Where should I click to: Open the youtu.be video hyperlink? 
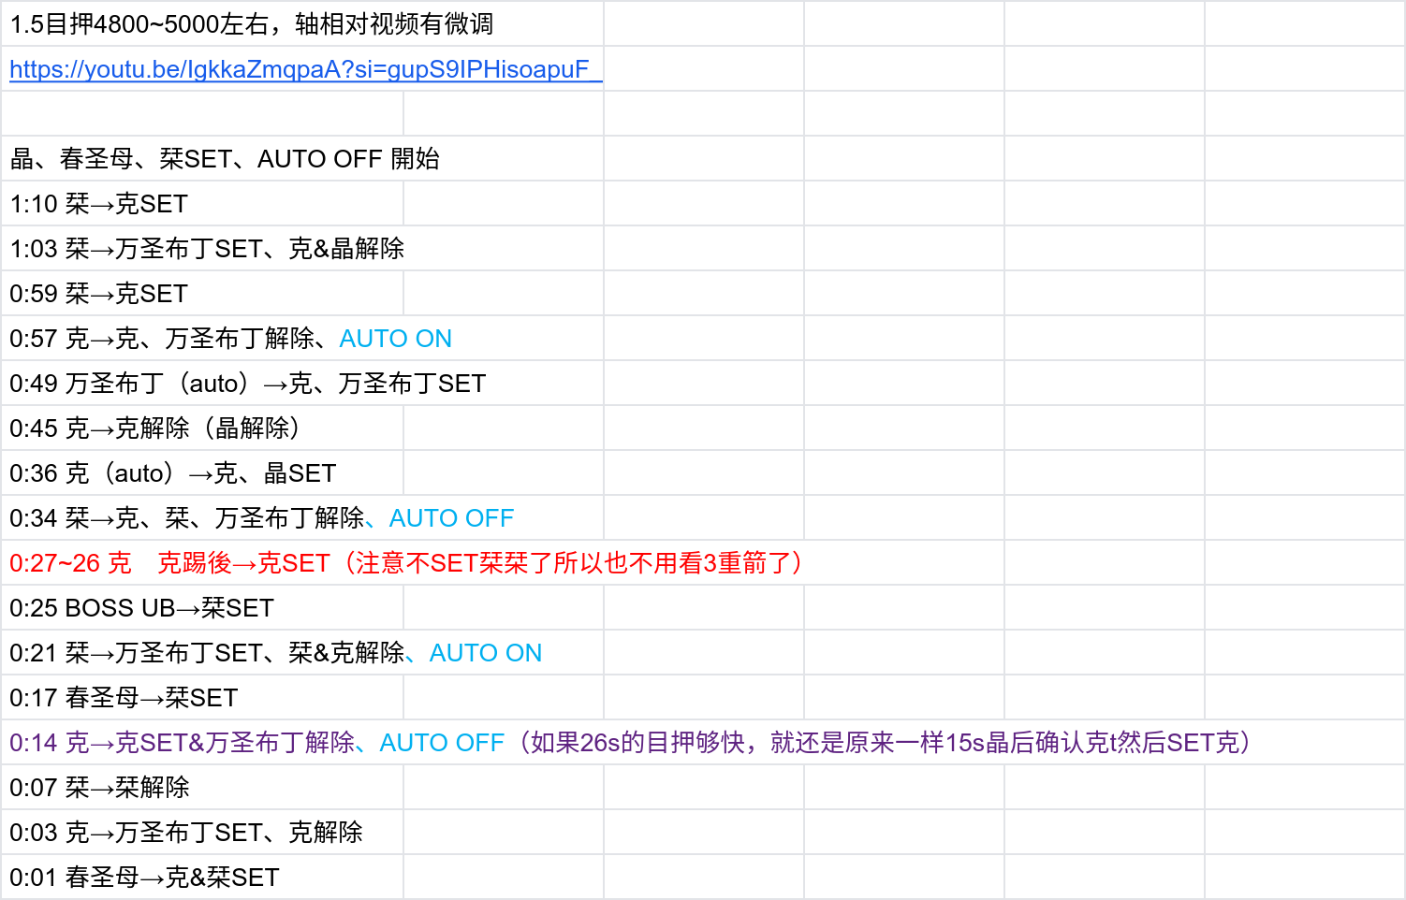click(x=300, y=69)
